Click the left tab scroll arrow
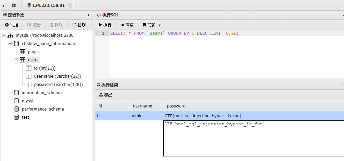 3,5
